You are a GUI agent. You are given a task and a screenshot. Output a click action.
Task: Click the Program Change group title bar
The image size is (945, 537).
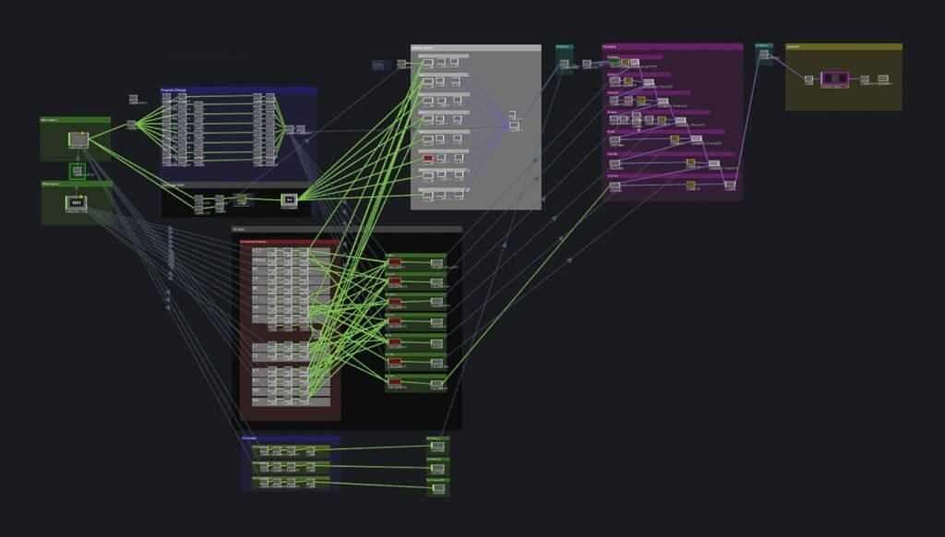239,89
